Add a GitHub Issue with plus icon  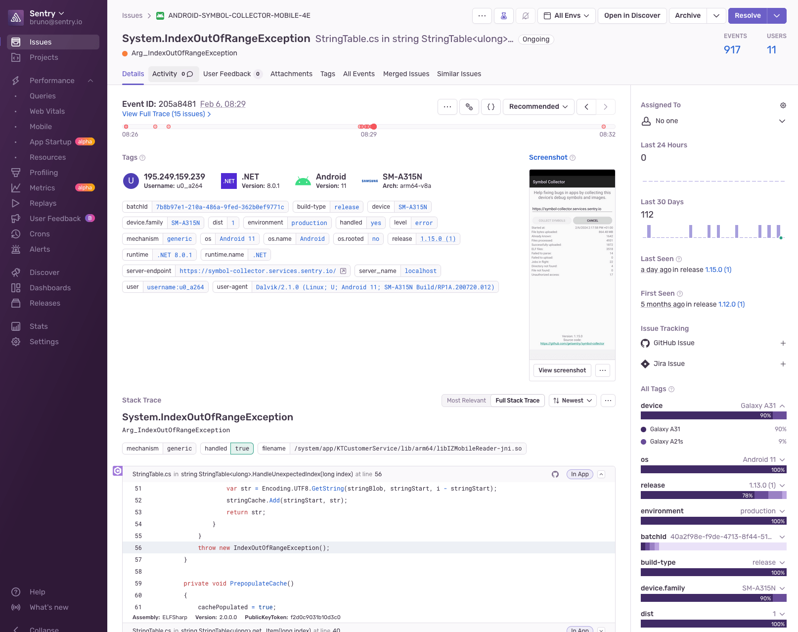point(783,343)
